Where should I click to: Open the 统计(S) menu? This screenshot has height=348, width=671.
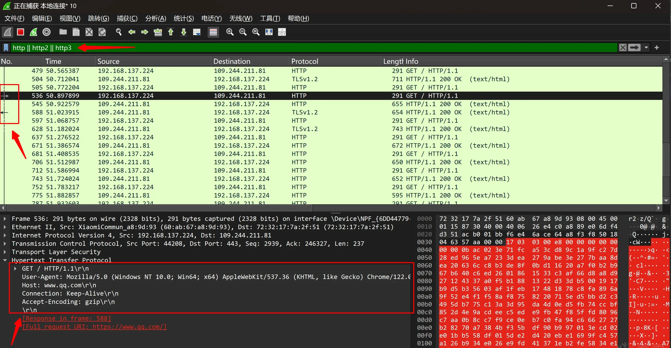coord(184,18)
